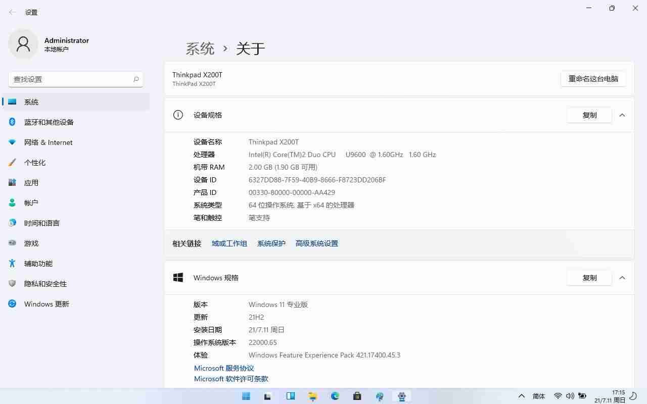Select 系统 in the sidebar
The height and width of the screenshot is (404, 647).
click(76, 102)
